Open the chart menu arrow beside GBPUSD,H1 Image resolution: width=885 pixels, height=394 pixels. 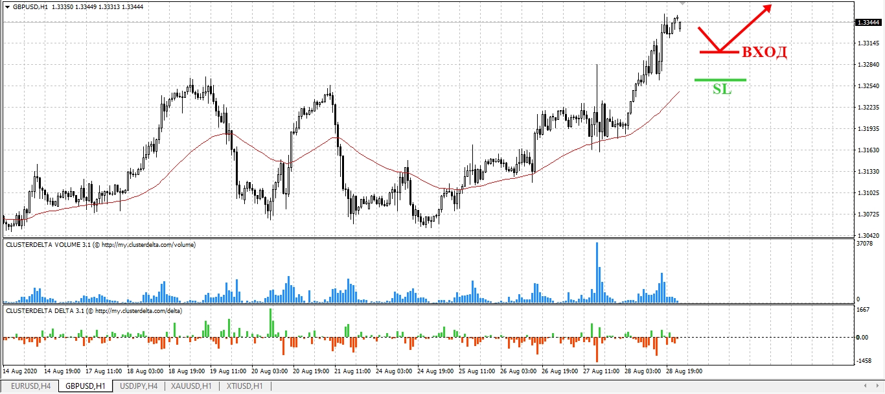pos(7,6)
